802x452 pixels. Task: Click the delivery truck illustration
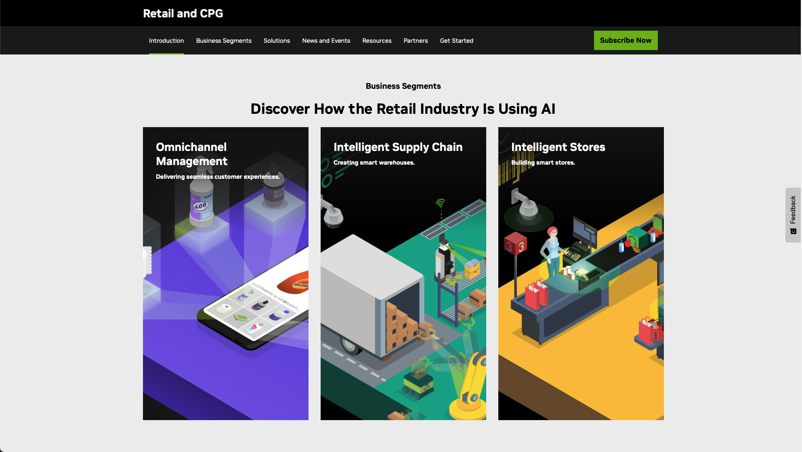click(x=363, y=291)
